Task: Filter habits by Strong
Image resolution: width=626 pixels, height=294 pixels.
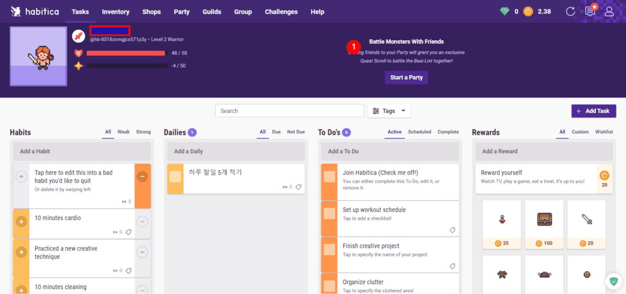Action: [144, 132]
